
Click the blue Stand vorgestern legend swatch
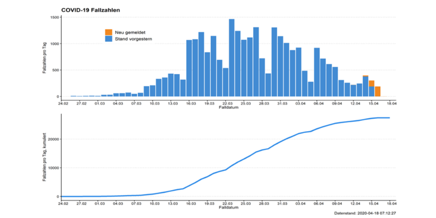[109, 39]
